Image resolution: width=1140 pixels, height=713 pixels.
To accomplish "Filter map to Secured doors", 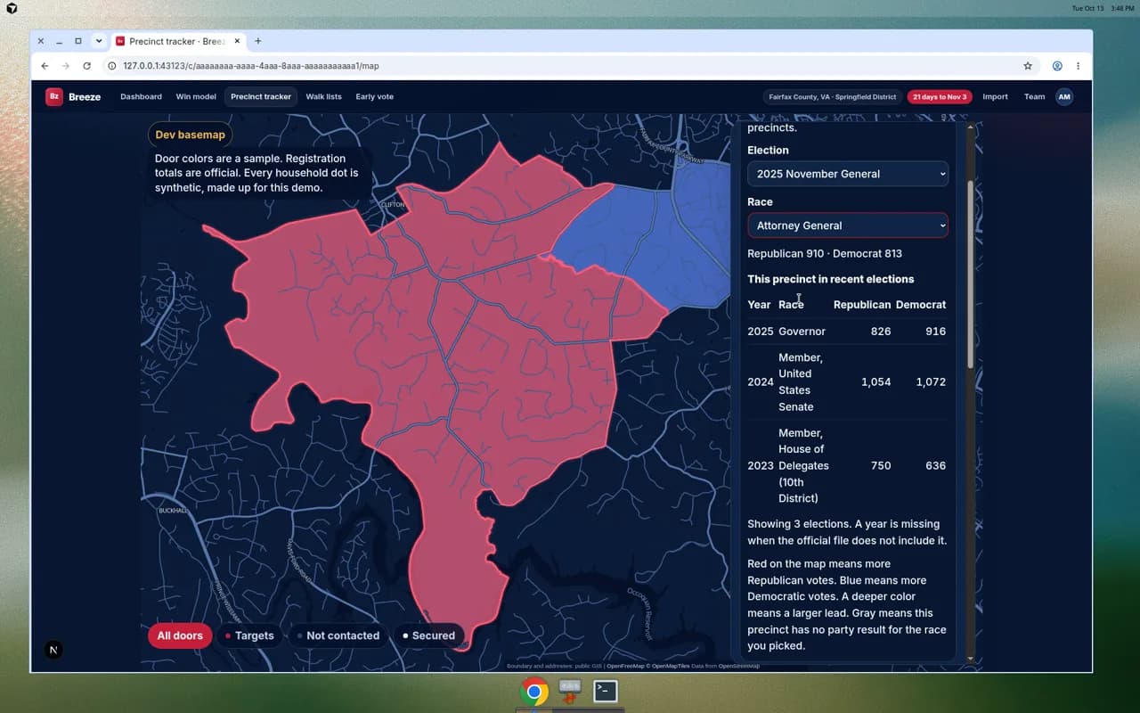I will point(428,635).
